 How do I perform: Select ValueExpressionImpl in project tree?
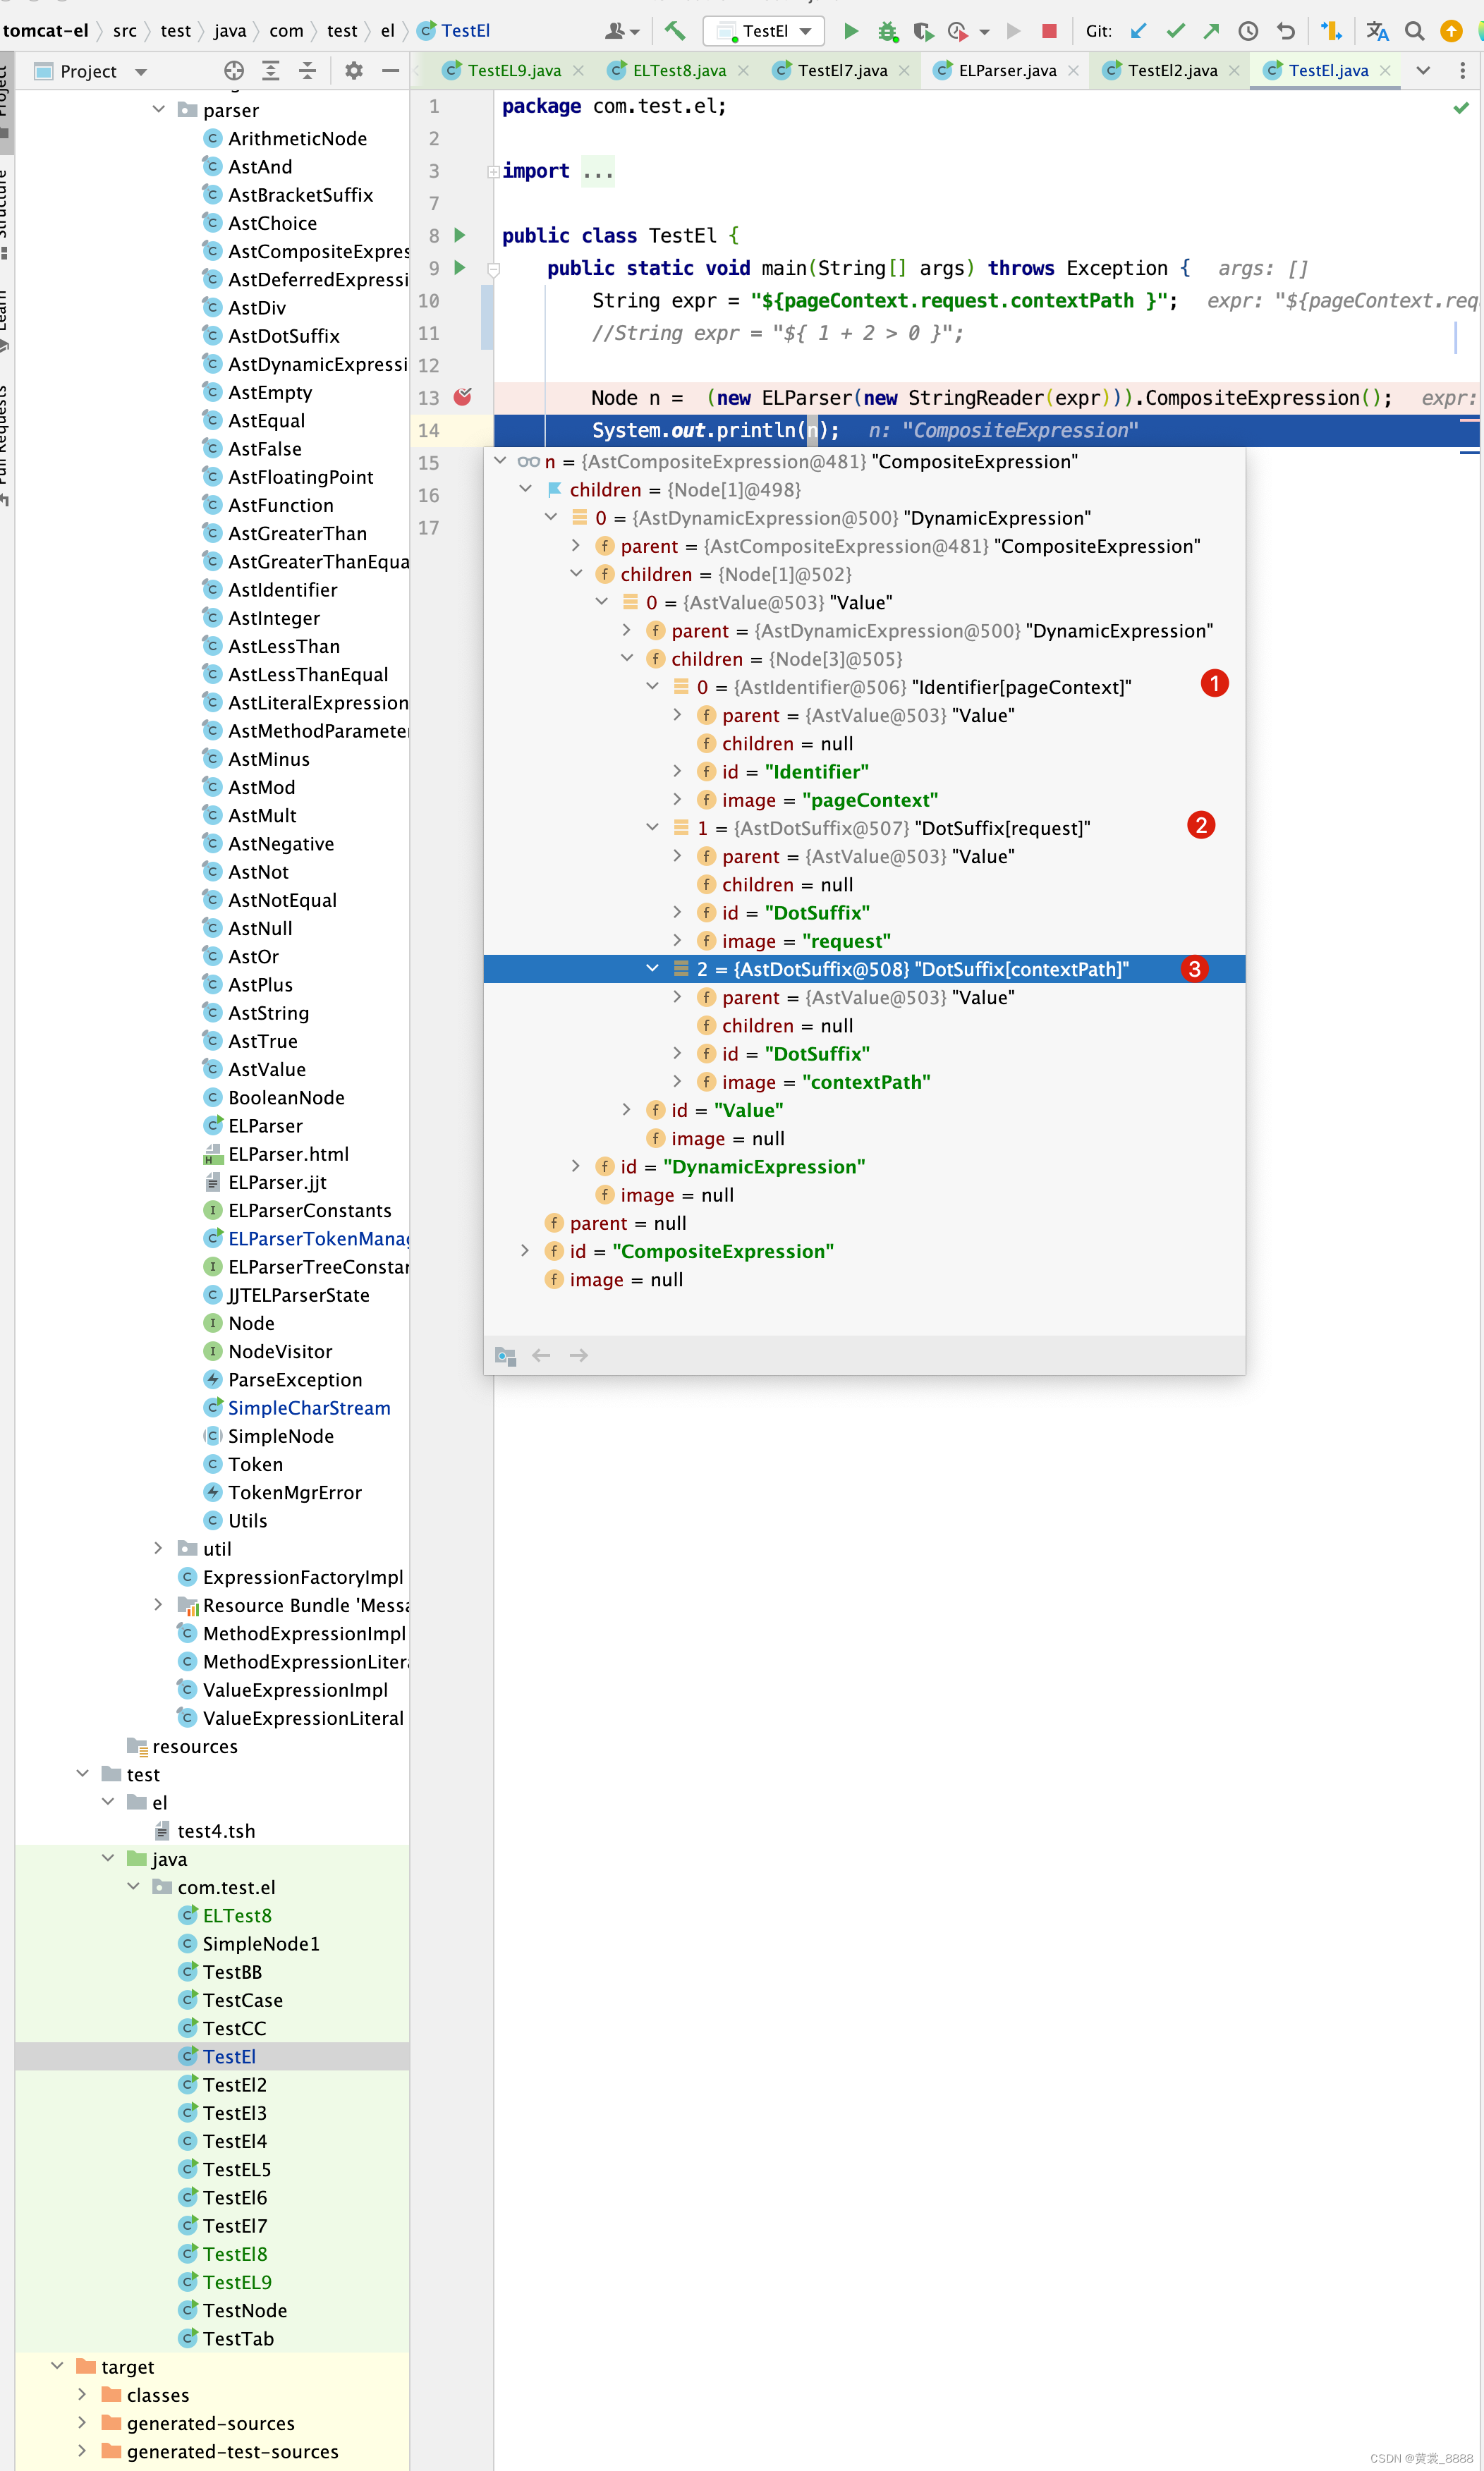pyautogui.click(x=295, y=1690)
